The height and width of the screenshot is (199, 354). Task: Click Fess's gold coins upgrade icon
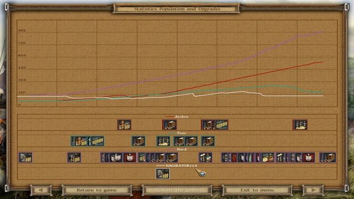coord(163,141)
